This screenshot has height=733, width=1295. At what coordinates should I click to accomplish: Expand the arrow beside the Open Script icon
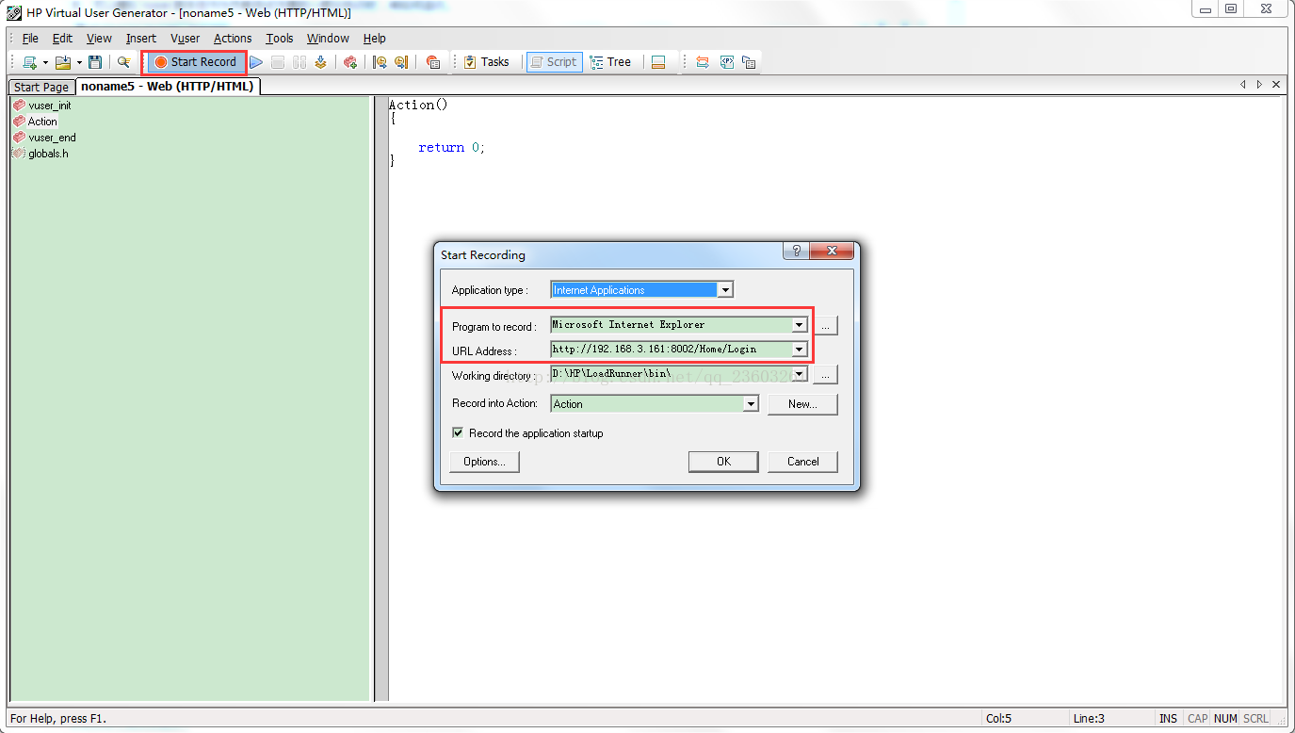pyautogui.click(x=79, y=62)
